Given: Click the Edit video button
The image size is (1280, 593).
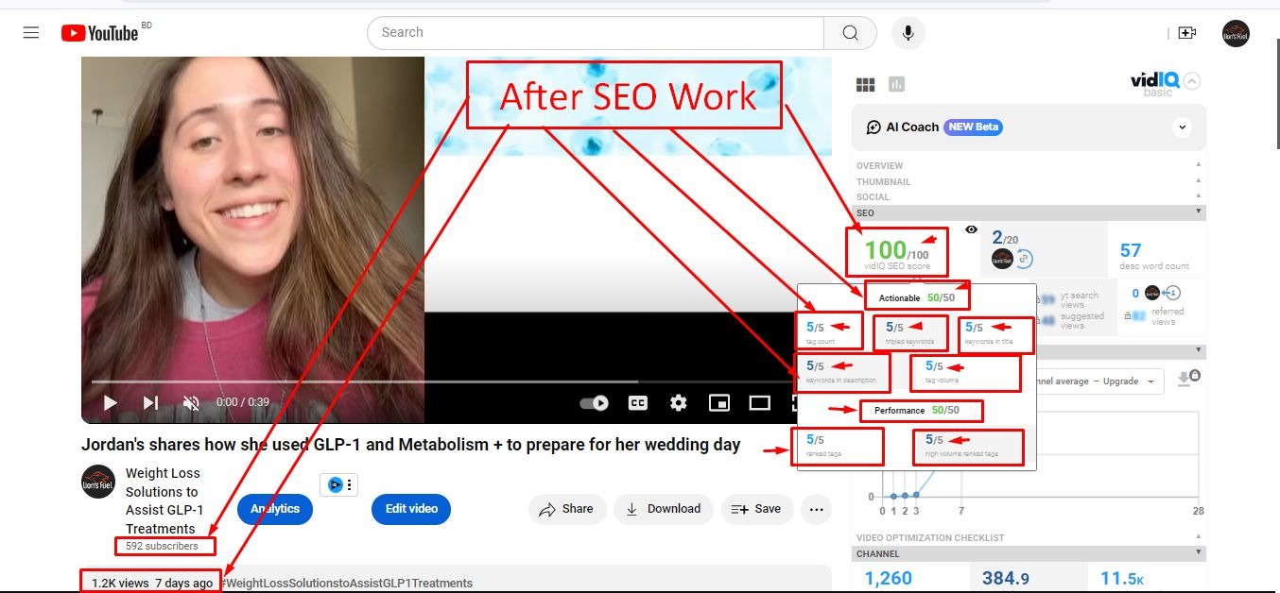Looking at the screenshot, I should pos(411,509).
